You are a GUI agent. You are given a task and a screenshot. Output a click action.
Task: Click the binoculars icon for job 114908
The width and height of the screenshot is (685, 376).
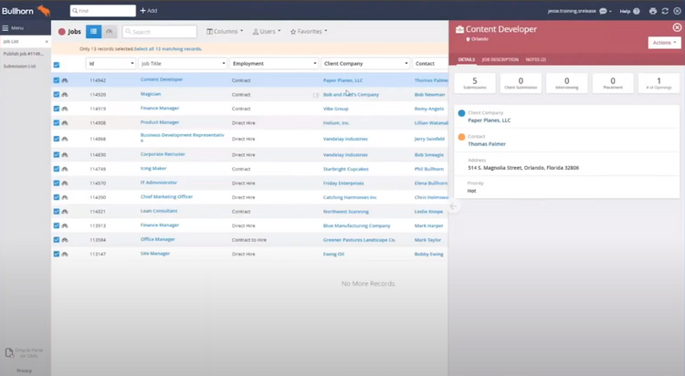pos(65,122)
